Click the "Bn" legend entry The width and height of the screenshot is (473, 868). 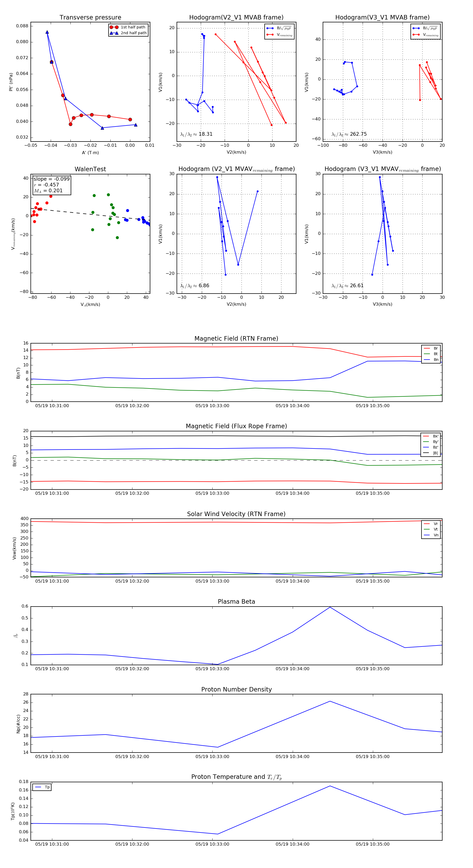pos(431,360)
